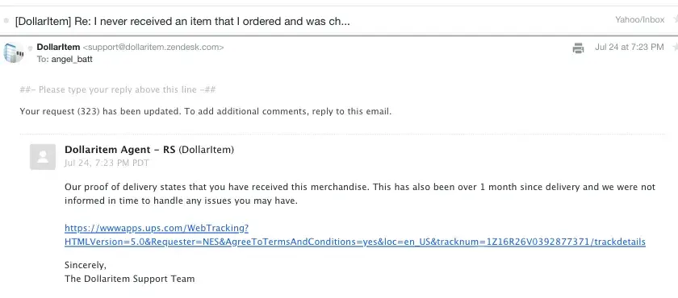Open the wwwapps.ups.com WebTracking link
678x298 pixels.
pos(157,228)
